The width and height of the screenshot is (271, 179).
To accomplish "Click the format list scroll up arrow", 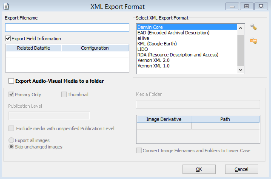I will pos(241,28).
